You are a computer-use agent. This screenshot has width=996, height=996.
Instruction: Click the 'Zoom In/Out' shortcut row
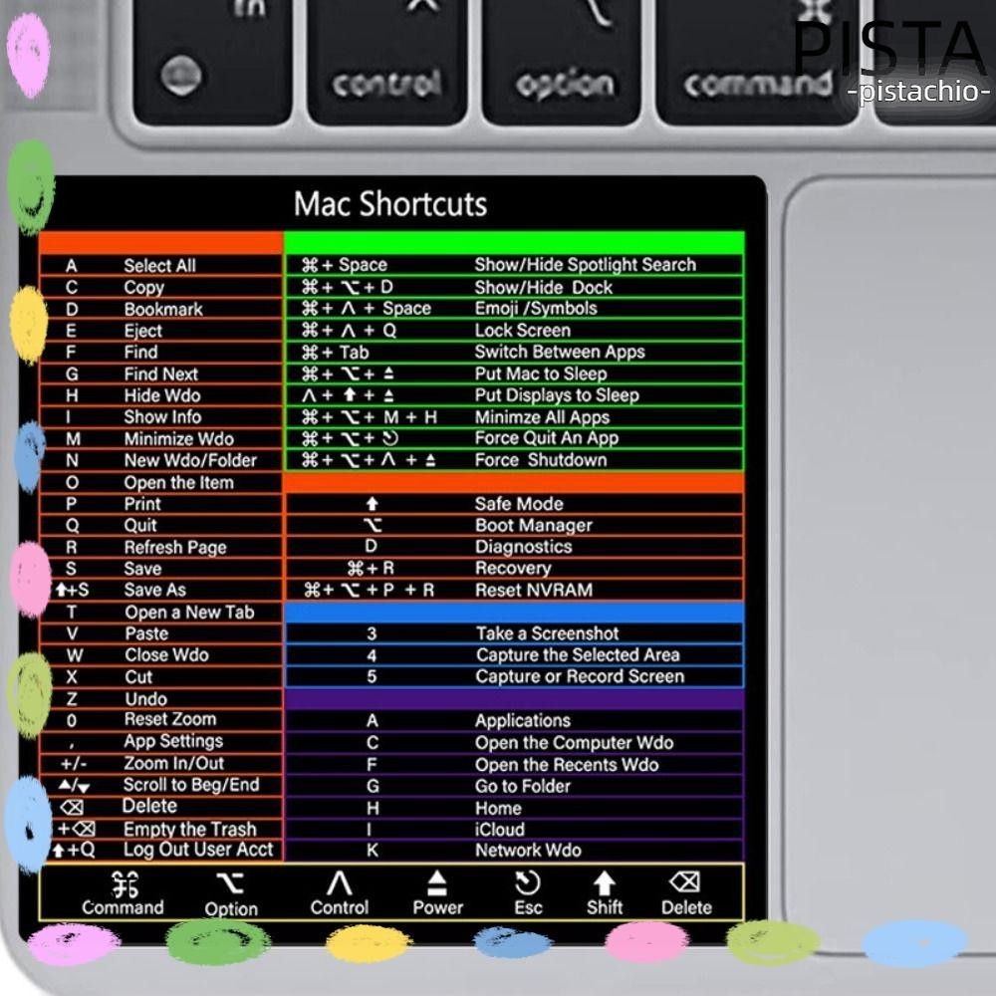pos(161,763)
